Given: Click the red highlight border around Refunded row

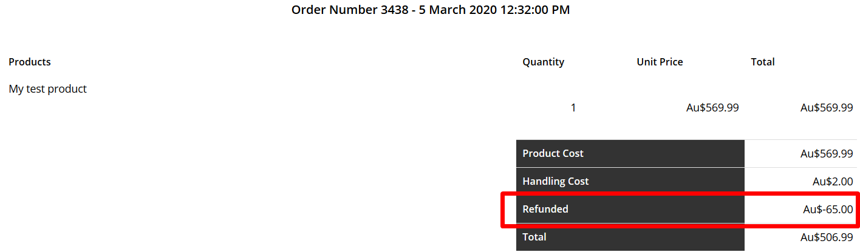Looking at the screenshot, I should pyautogui.click(x=680, y=193).
